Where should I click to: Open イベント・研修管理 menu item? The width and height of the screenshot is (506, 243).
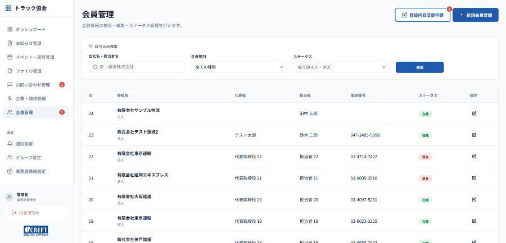[36, 57]
